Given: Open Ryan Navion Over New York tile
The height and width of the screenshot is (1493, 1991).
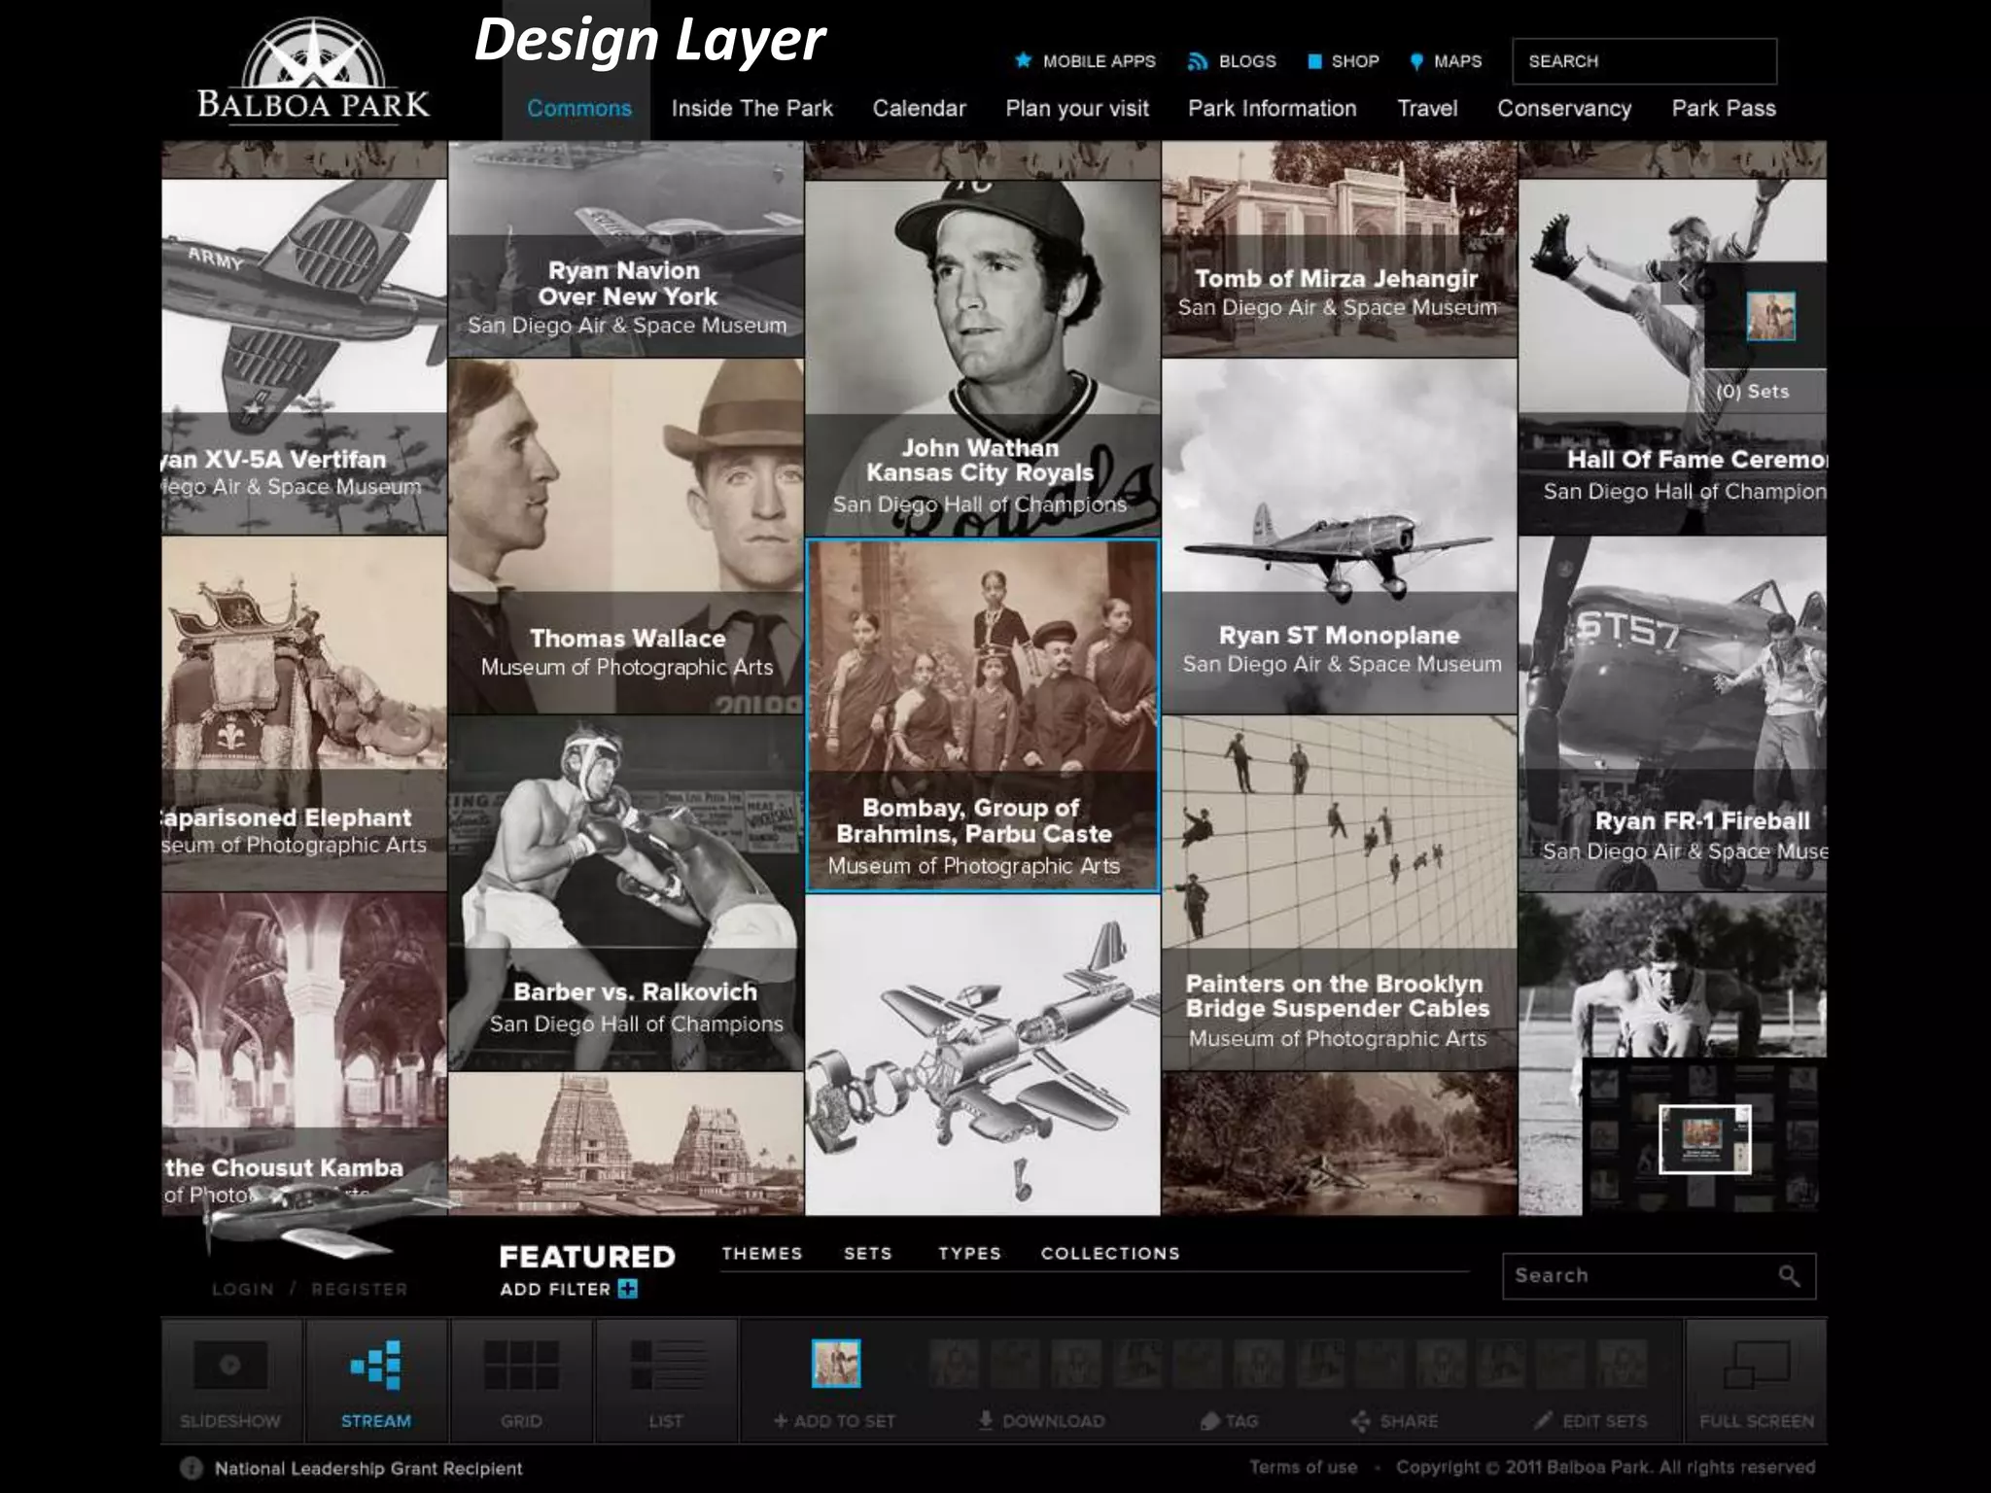Looking at the screenshot, I should pos(626,249).
